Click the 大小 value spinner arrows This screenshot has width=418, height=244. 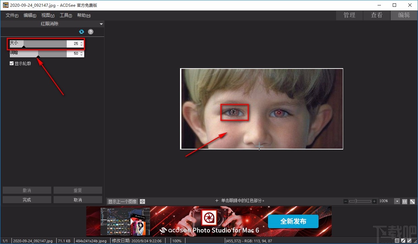pos(81,44)
